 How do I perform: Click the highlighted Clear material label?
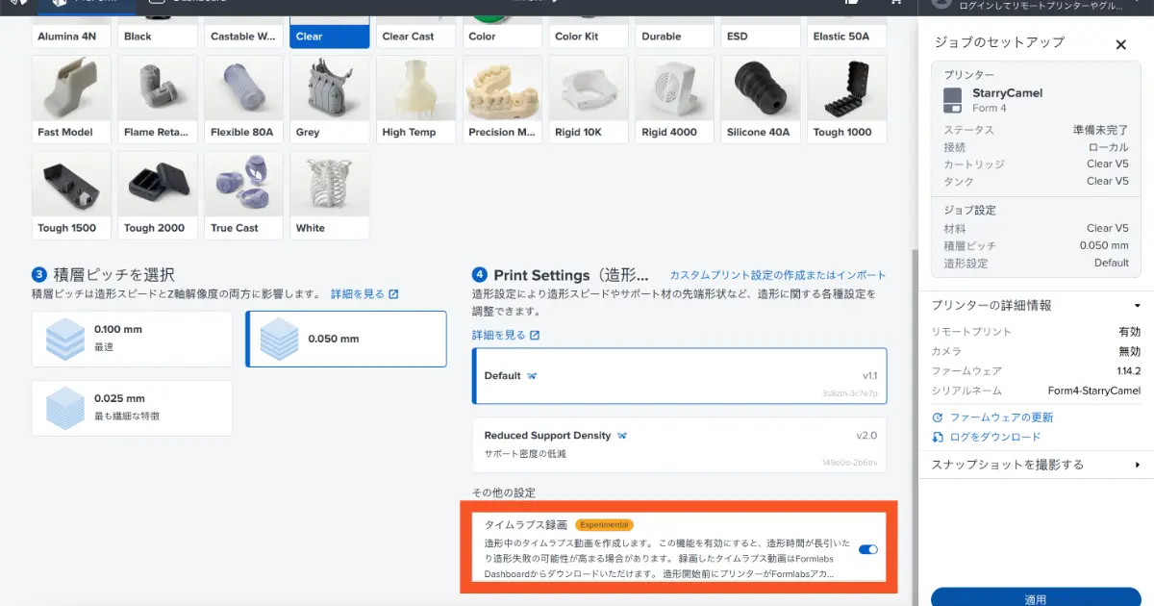[x=310, y=37]
